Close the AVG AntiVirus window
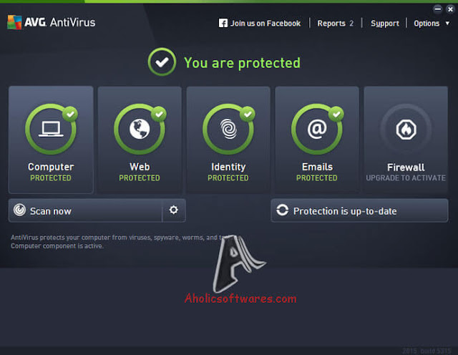The height and width of the screenshot is (355, 458). (450, 9)
